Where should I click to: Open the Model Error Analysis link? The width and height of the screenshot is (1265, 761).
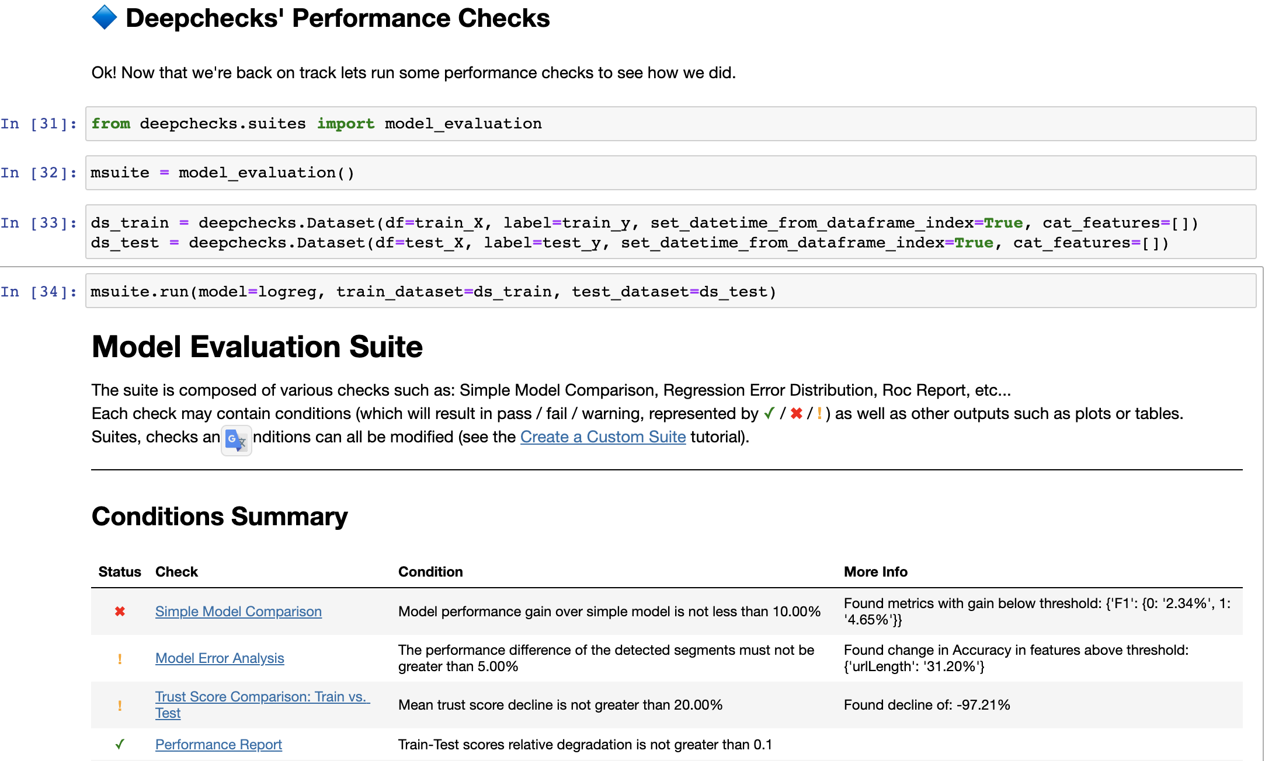(220, 658)
